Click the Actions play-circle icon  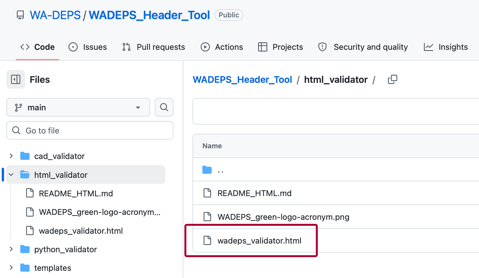(x=205, y=47)
